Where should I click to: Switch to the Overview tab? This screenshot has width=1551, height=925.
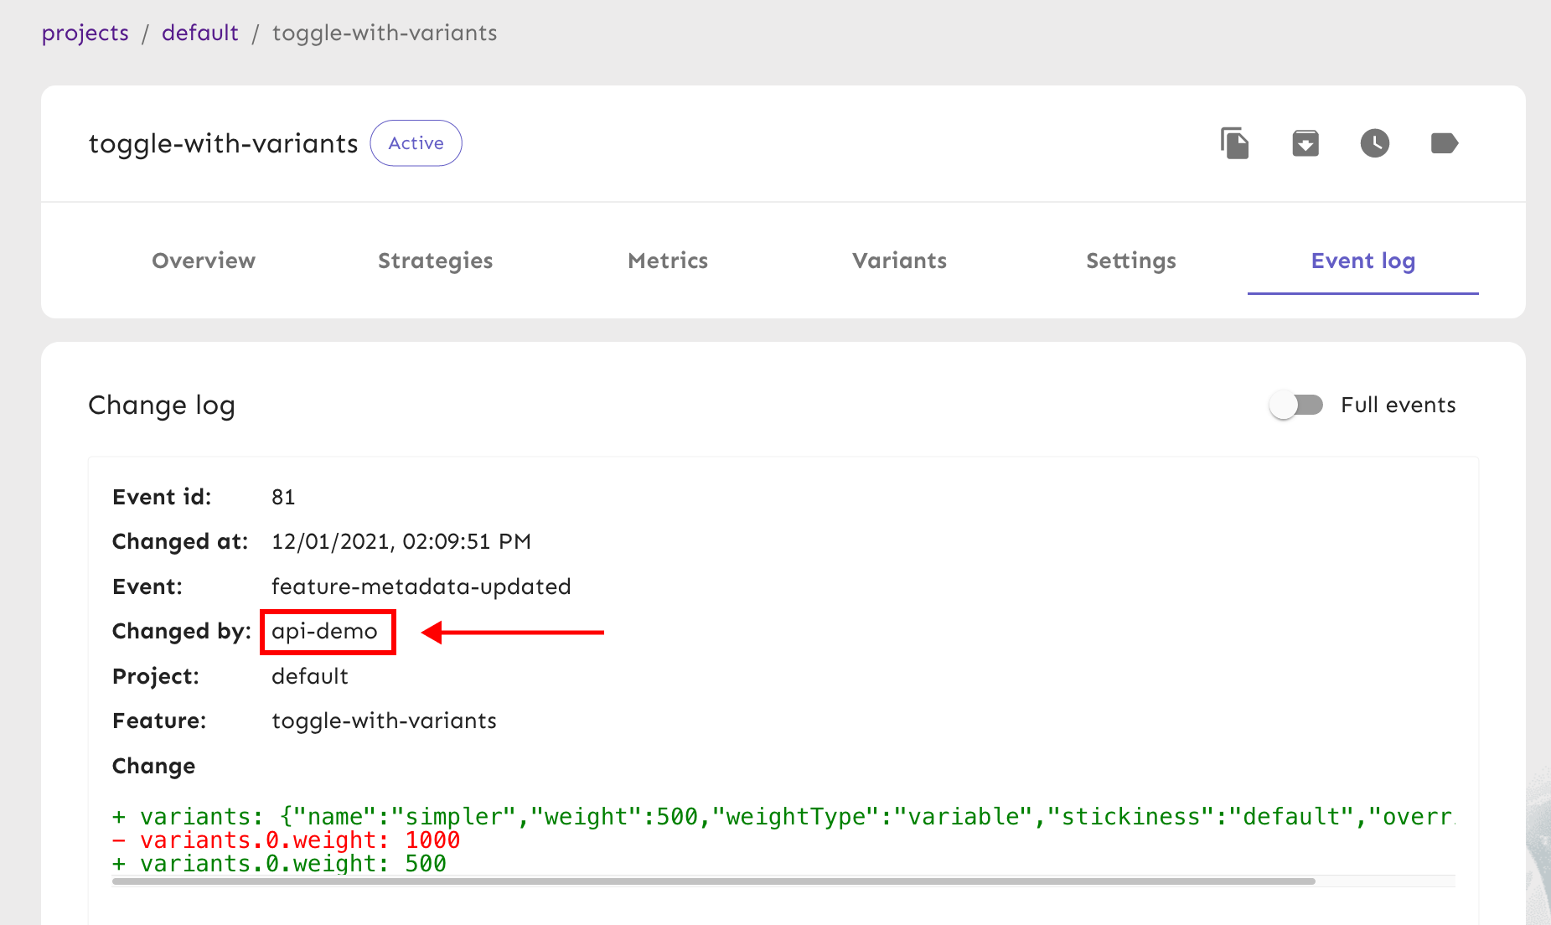tap(204, 261)
